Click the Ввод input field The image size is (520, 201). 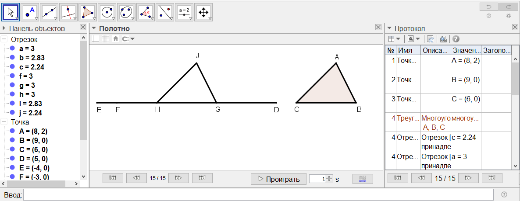pyautogui.click(x=258, y=194)
